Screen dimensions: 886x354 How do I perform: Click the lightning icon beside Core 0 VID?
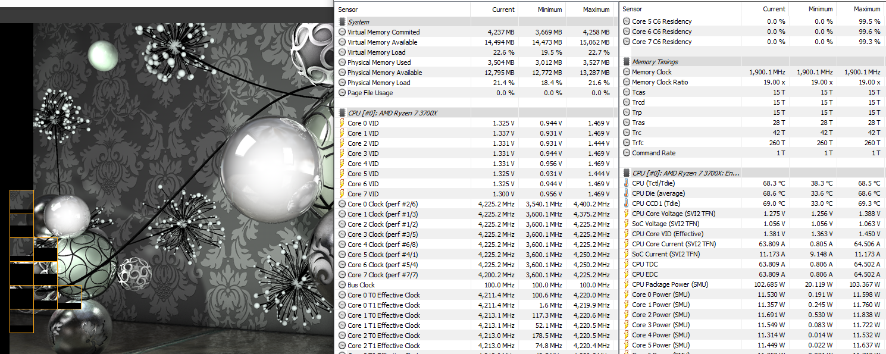[342, 123]
